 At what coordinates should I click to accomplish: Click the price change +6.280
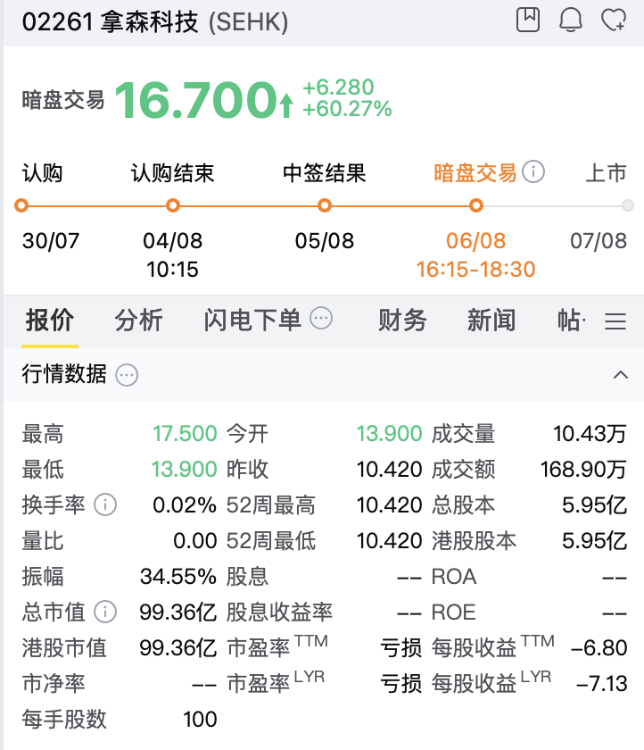point(338,87)
